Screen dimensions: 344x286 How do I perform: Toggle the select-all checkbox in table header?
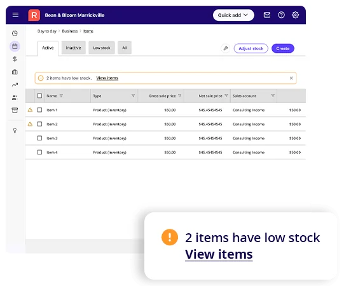click(x=39, y=96)
